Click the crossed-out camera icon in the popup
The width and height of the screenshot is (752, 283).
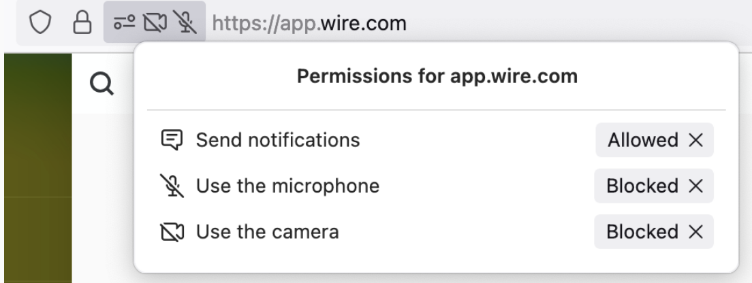pyautogui.click(x=172, y=232)
